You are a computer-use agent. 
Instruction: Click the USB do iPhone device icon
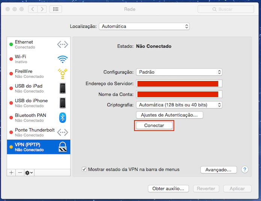click(x=63, y=103)
